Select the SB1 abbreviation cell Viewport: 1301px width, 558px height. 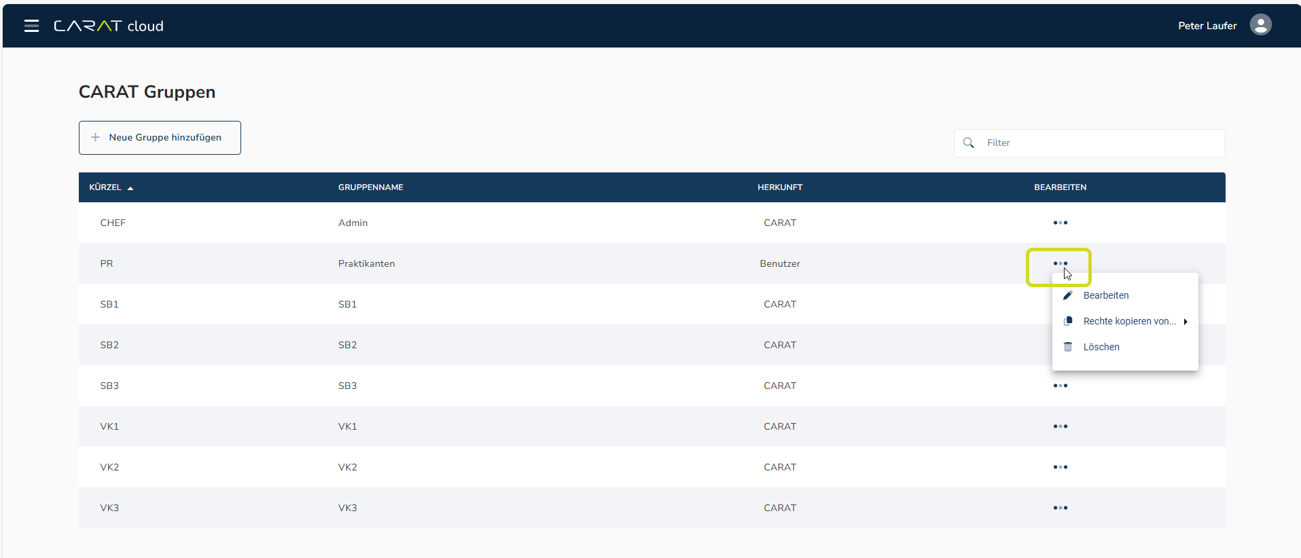point(109,304)
